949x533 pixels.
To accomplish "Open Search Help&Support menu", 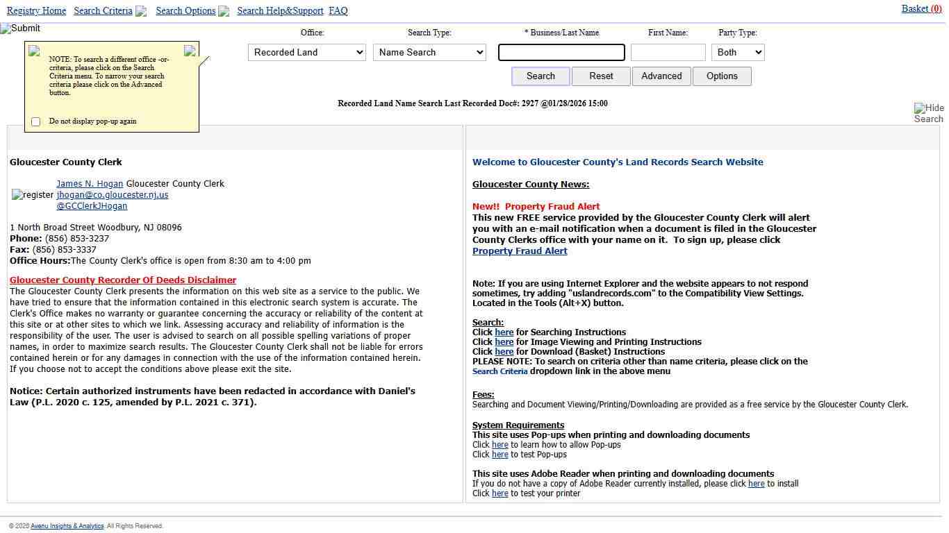I will (x=280, y=10).
